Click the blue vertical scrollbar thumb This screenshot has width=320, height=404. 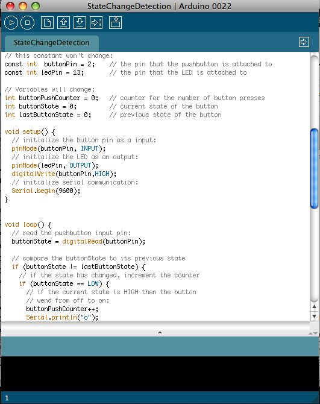point(315,168)
